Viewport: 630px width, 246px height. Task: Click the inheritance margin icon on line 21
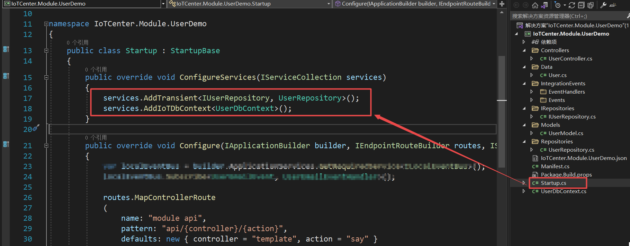pyautogui.click(x=6, y=144)
